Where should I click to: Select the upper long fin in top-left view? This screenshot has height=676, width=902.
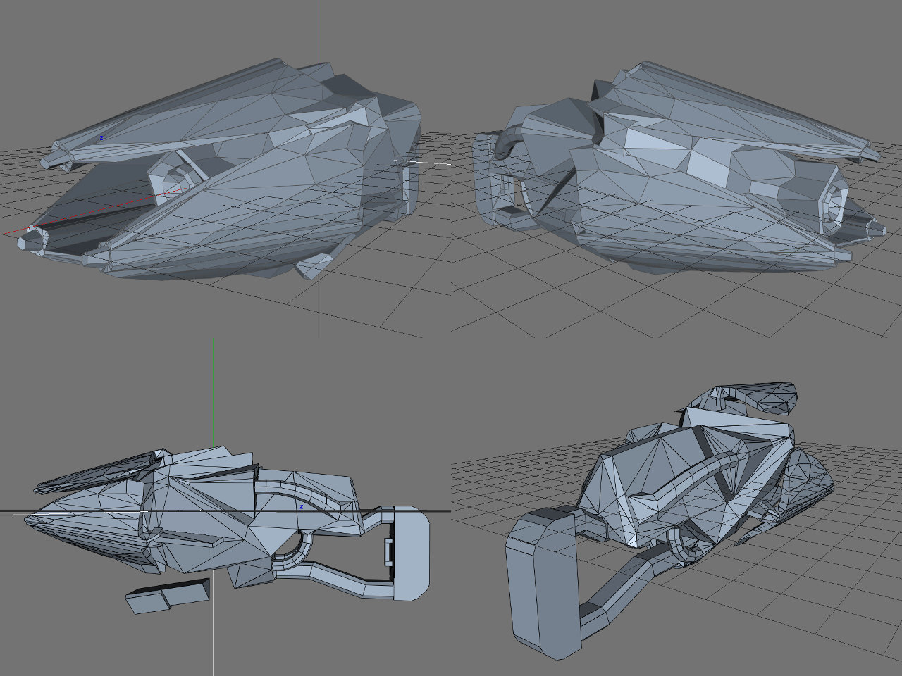[x=176, y=106]
